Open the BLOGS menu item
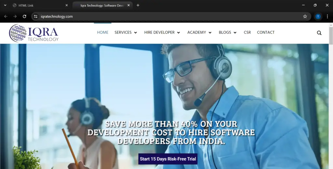The width and height of the screenshot is (333, 169). pos(225,32)
